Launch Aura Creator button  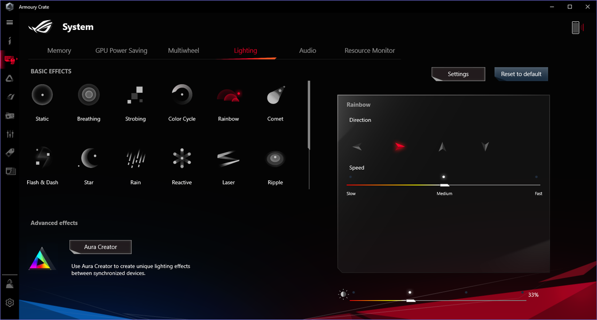pos(100,247)
